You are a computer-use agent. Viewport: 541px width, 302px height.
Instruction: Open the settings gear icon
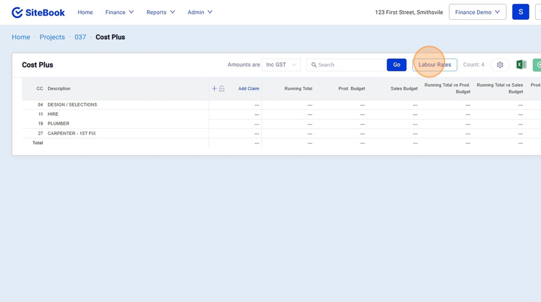coord(500,65)
